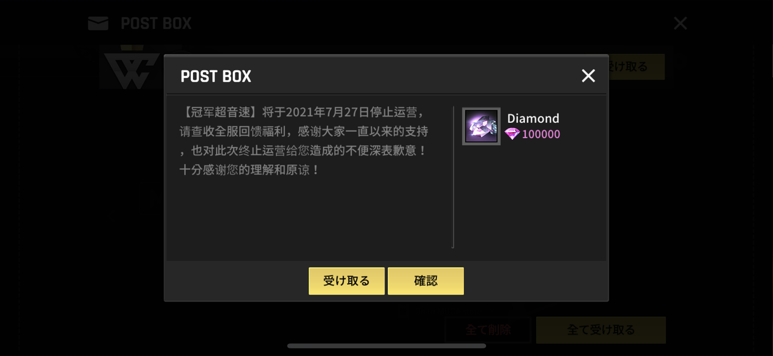773x356 pixels.
Task: Select the 100000 diamond amount
Action: (x=541, y=134)
